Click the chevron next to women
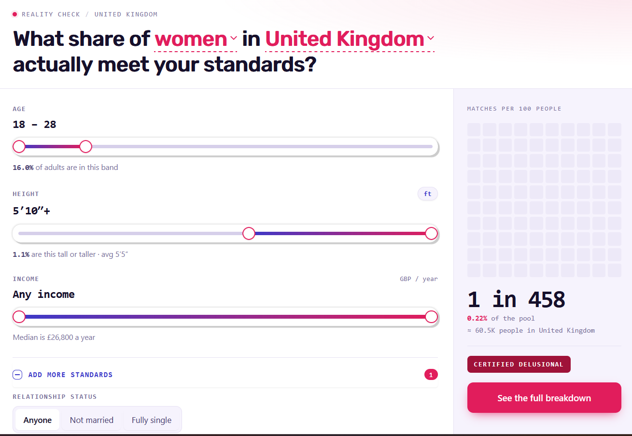632x436 pixels. 234,38
